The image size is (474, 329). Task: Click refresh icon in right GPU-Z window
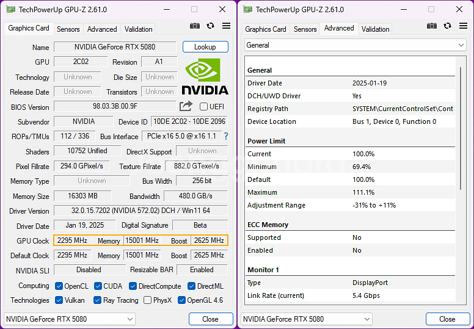447,26
